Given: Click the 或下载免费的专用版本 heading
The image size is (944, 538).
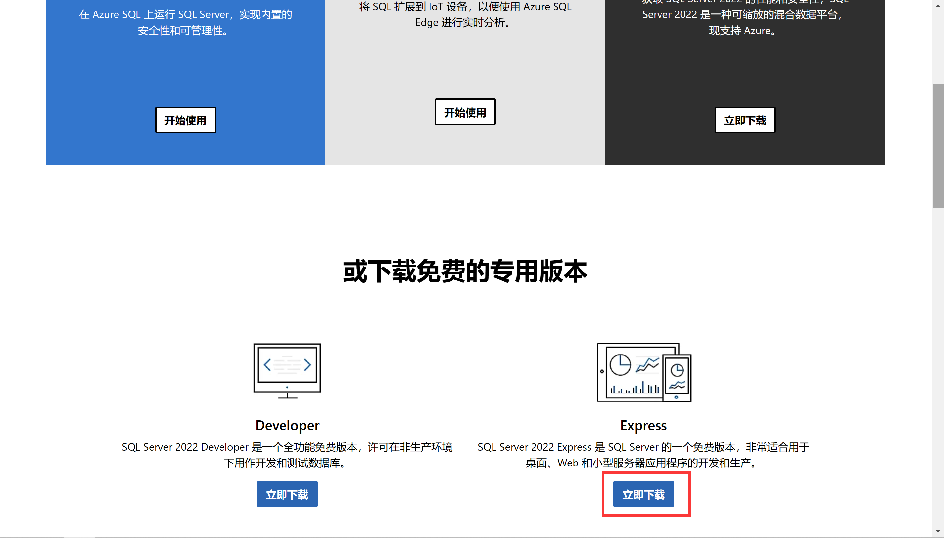Looking at the screenshot, I should coord(465,271).
